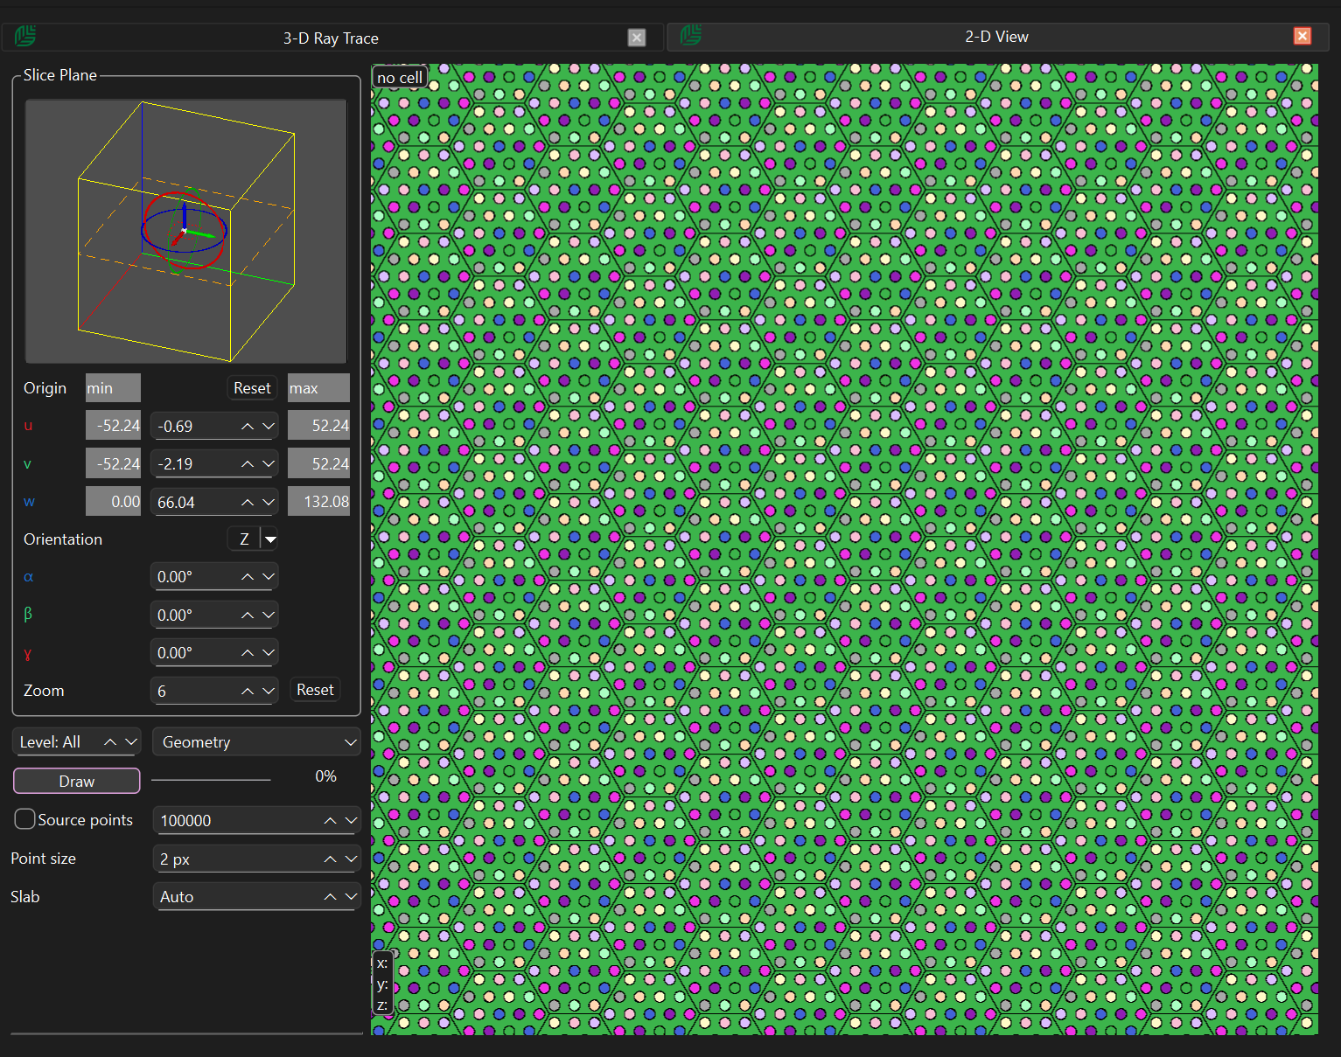1341x1057 pixels.
Task: Click the v maximum value 52.24
Action: click(x=319, y=464)
